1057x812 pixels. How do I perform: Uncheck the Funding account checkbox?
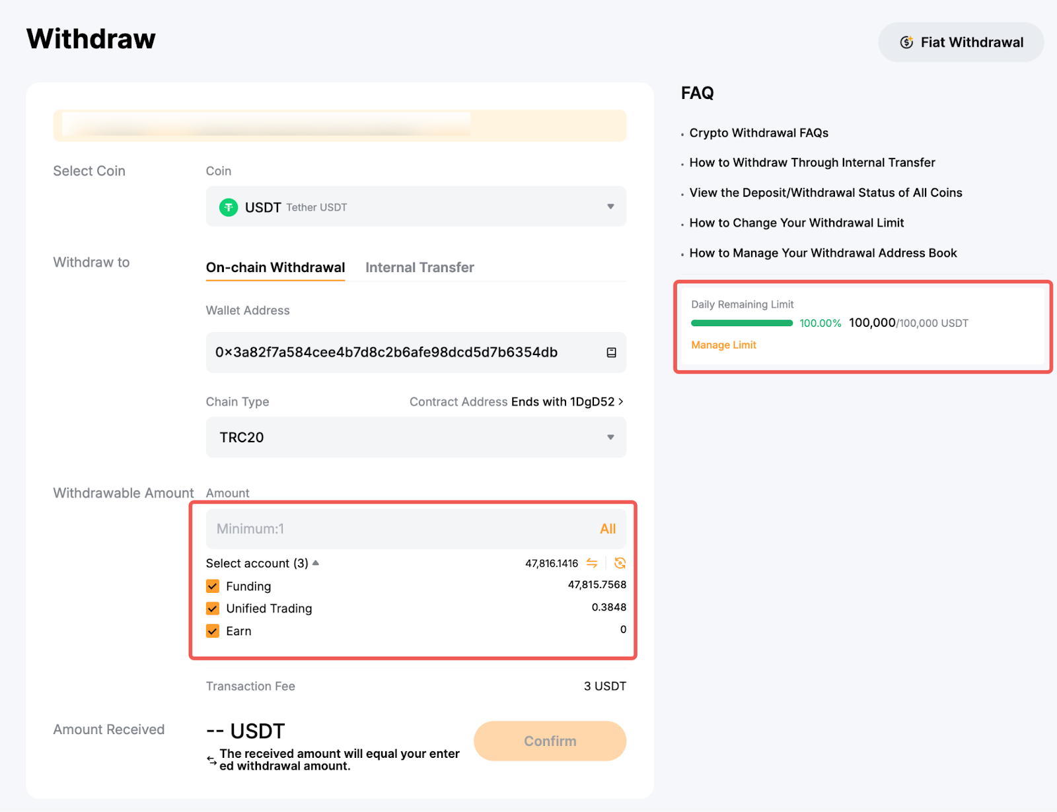tap(213, 586)
